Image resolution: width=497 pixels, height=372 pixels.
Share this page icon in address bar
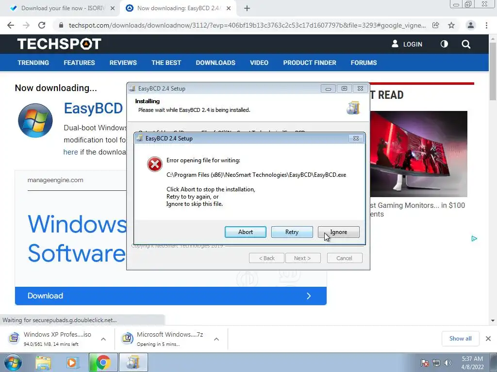[436, 25]
